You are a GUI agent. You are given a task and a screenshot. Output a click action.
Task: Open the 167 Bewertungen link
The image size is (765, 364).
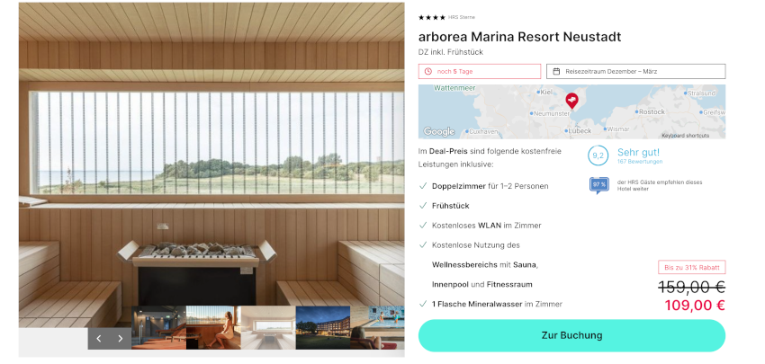[640, 161]
